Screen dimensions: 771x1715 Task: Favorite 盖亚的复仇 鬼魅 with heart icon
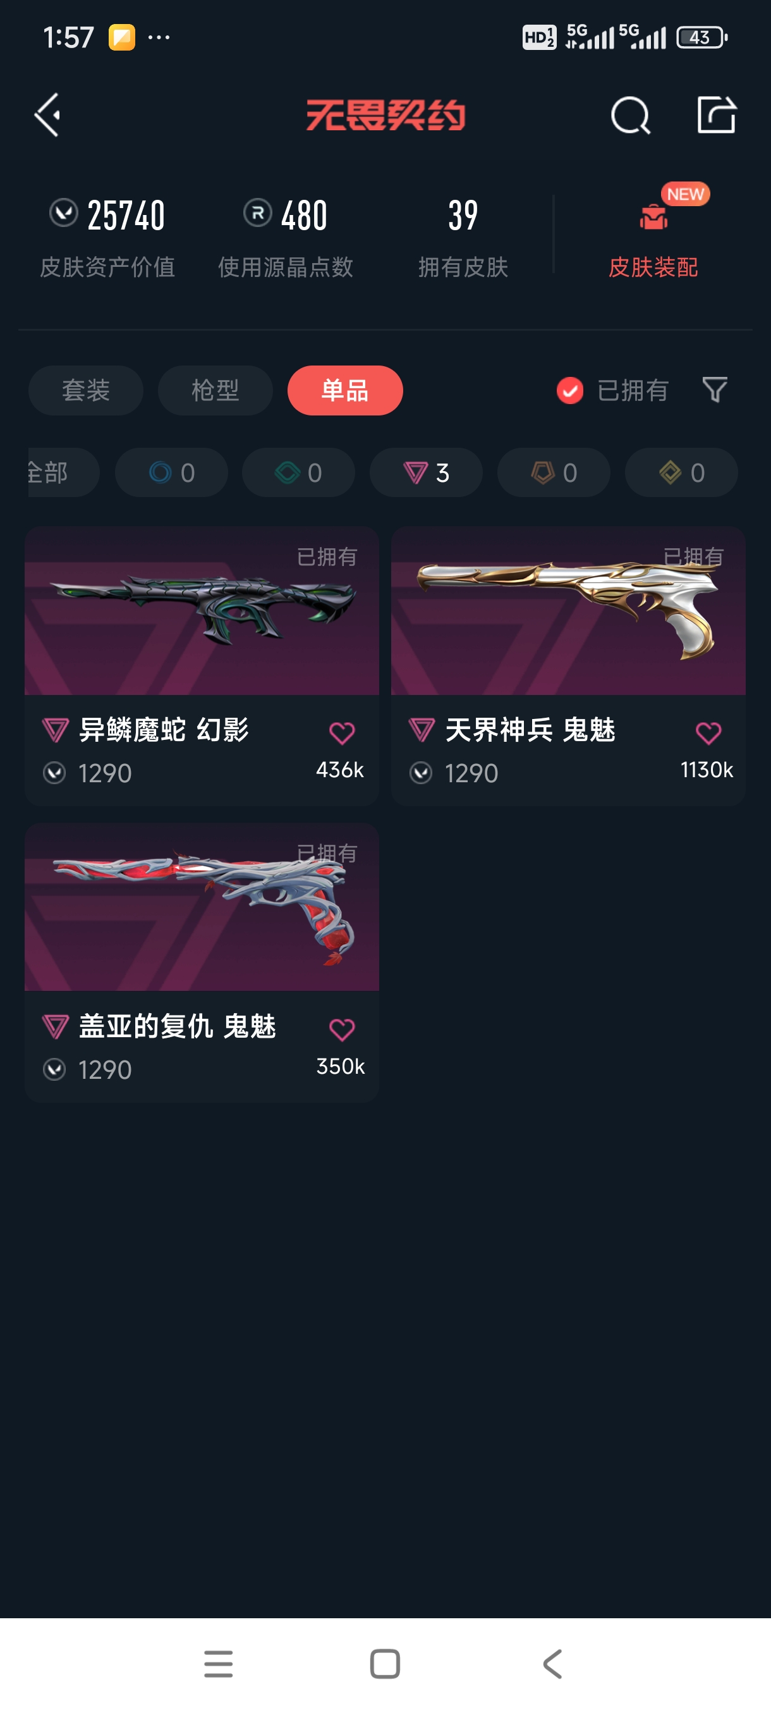tap(342, 1030)
